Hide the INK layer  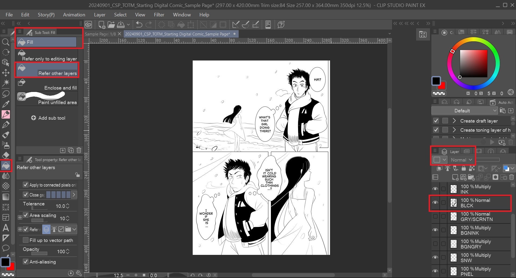click(435, 189)
